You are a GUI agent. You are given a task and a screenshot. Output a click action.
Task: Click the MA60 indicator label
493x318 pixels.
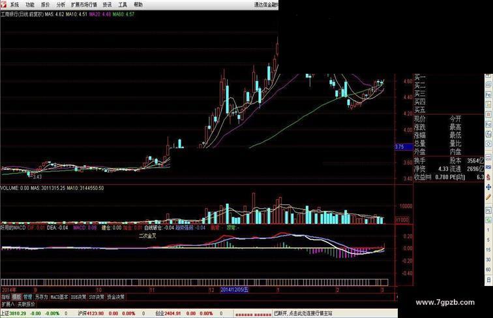(x=123, y=14)
